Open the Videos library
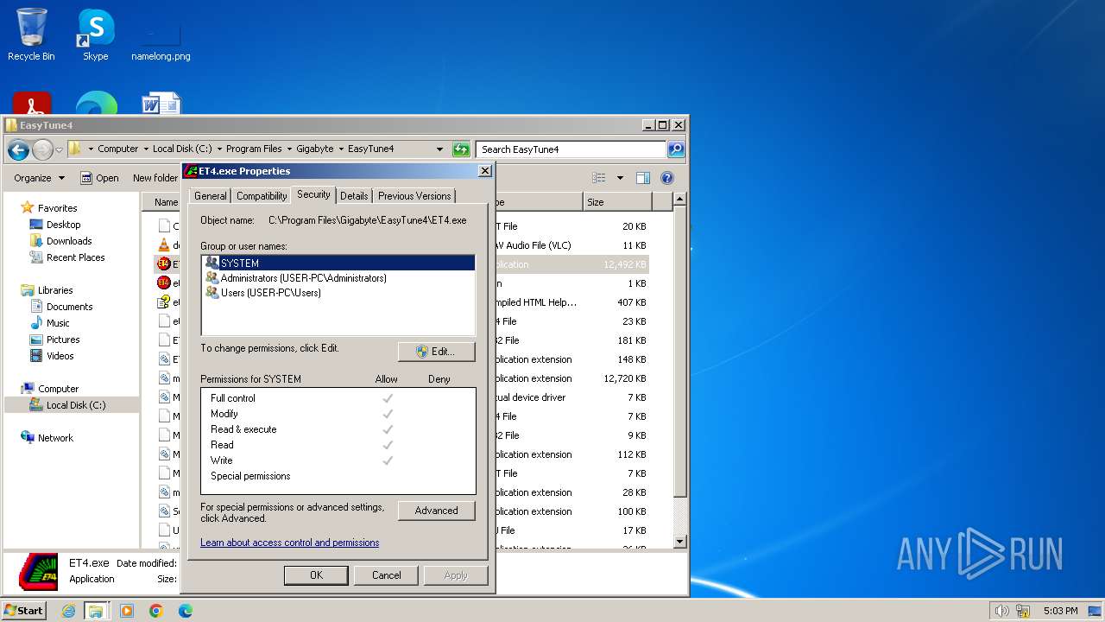1105x622 pixels. (x=60, y=356)
